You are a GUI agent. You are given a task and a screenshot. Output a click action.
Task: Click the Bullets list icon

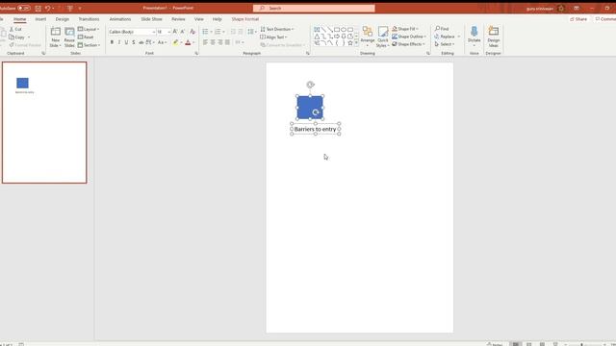click(x=205, y=32)
